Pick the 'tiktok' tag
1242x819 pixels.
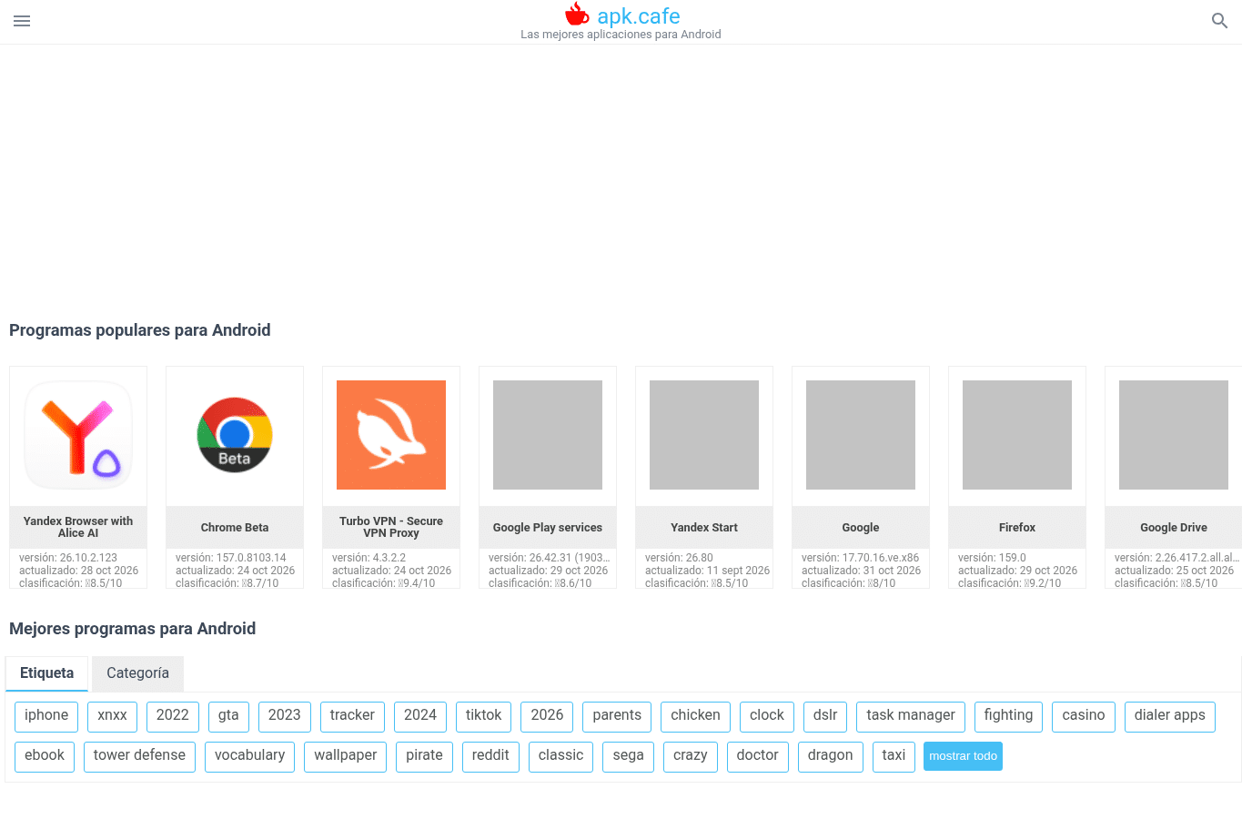coord(484,716)
